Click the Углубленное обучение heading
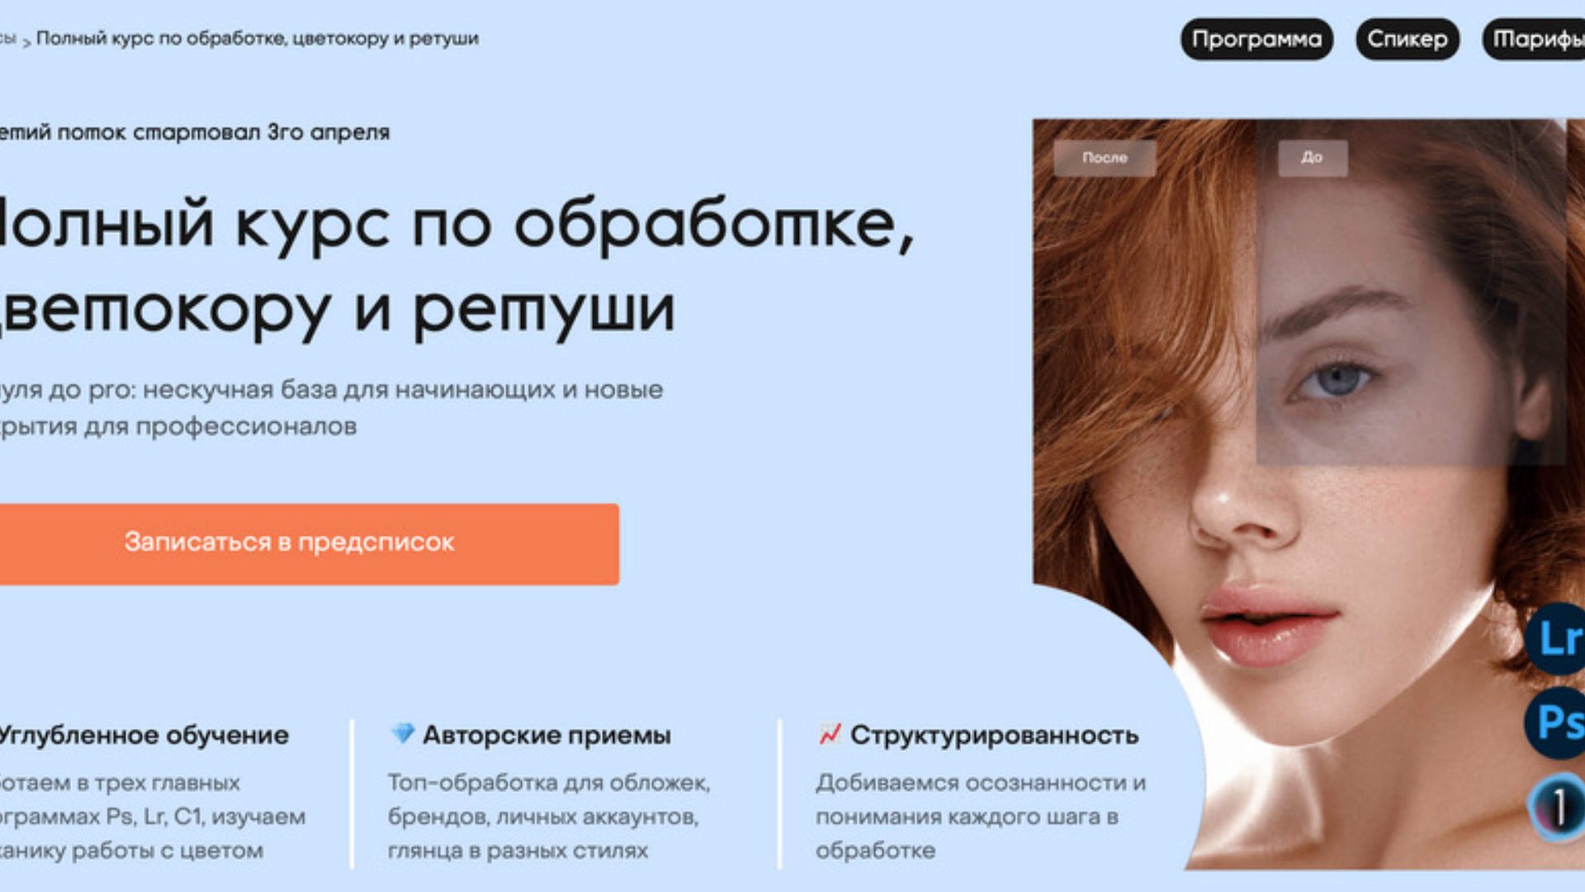This screenshot has height=892, width=1585. point(144,735)
